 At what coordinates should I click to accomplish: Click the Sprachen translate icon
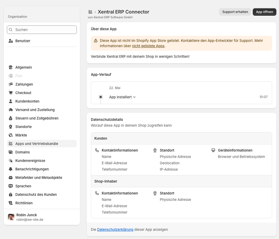point(11,186)
